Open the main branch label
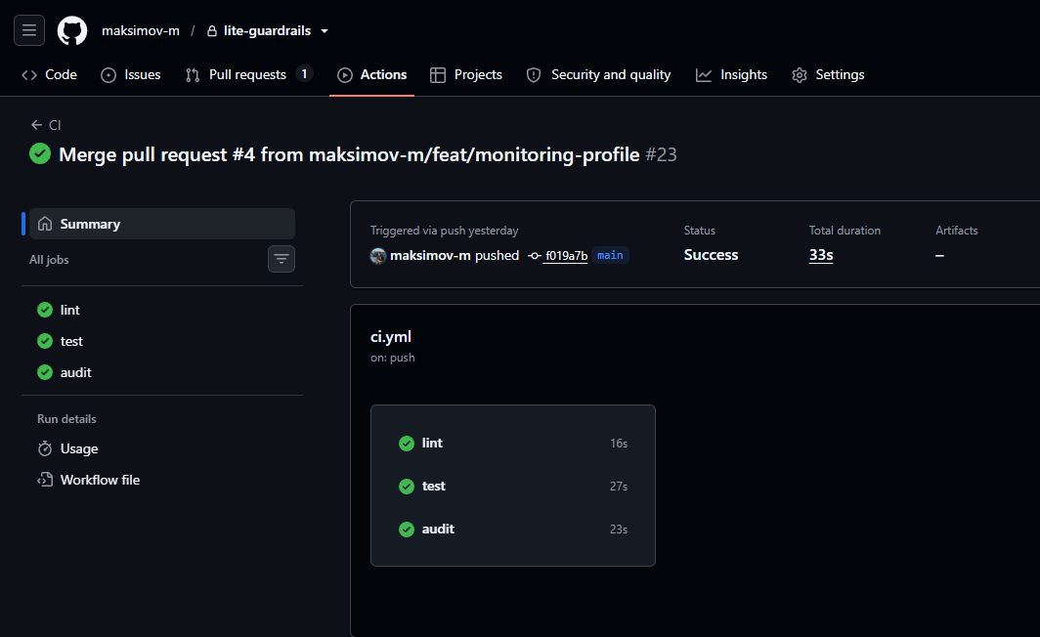Image resolution: width=1040 pixels, height=637 pixels. pyautogui.click(x=610, y=255)
